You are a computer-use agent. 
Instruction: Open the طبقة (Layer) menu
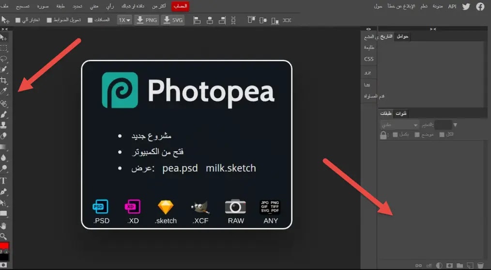click(61, 6)
